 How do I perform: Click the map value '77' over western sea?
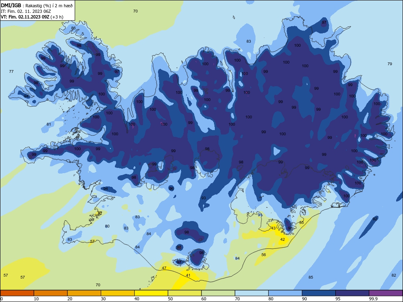[11, 72]
